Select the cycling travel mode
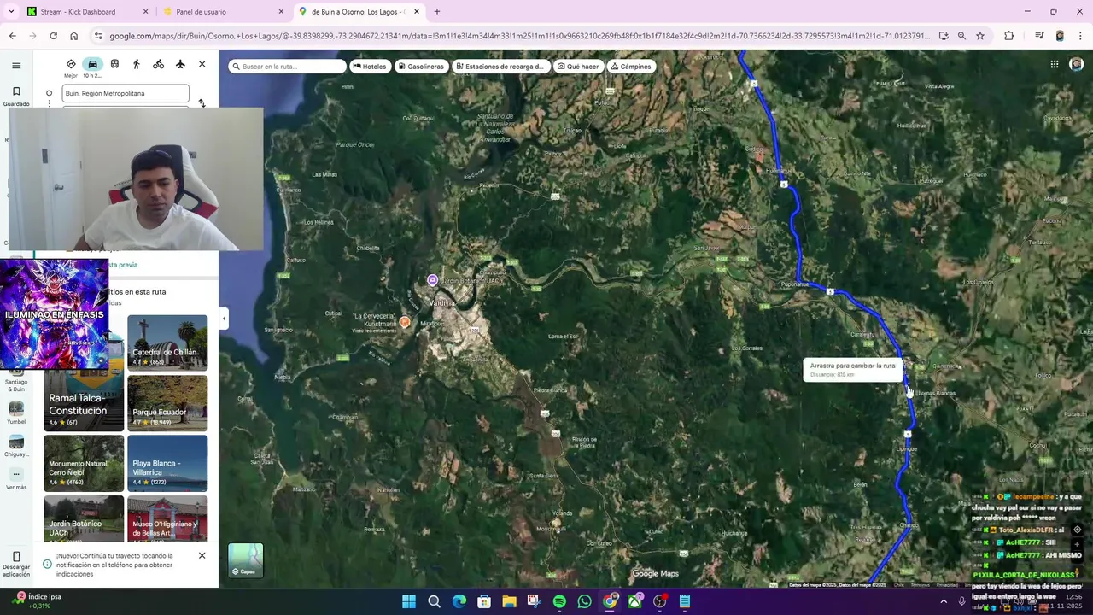The image size is (1093, 615). click(x=158, y=64)
